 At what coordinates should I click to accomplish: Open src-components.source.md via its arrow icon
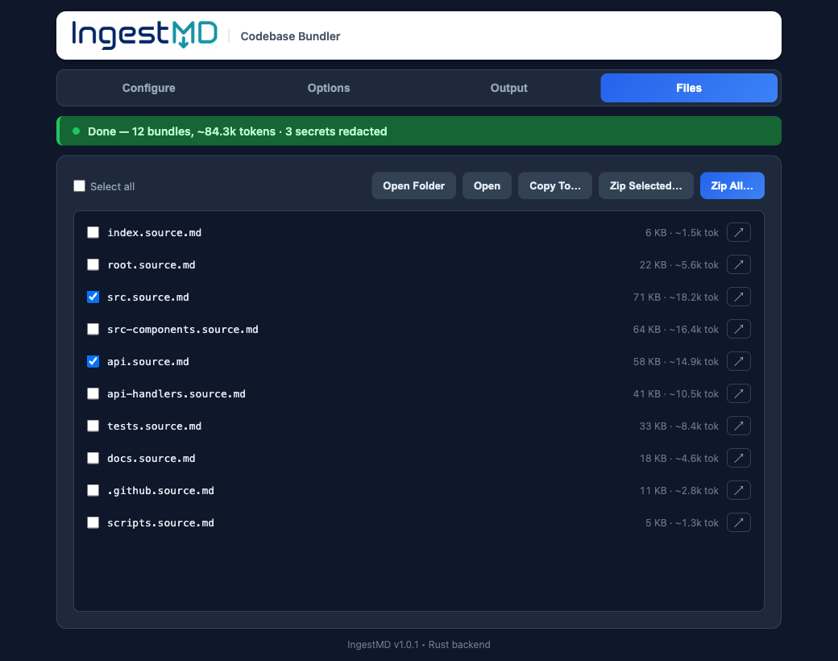(x=739, y=329)
